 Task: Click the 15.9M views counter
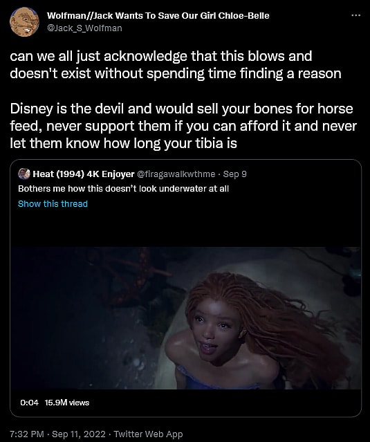click(67, 403)
